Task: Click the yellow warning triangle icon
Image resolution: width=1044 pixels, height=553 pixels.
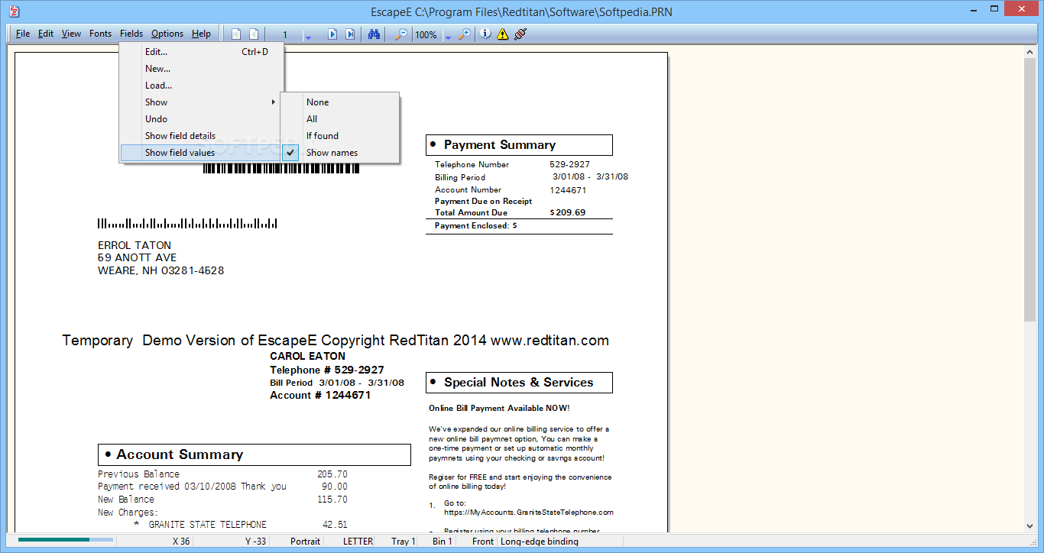Action: click(x=502, y=34)
